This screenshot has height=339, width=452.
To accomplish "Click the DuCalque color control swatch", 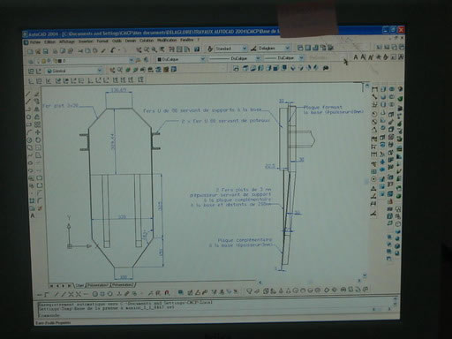I will (160, 59).
